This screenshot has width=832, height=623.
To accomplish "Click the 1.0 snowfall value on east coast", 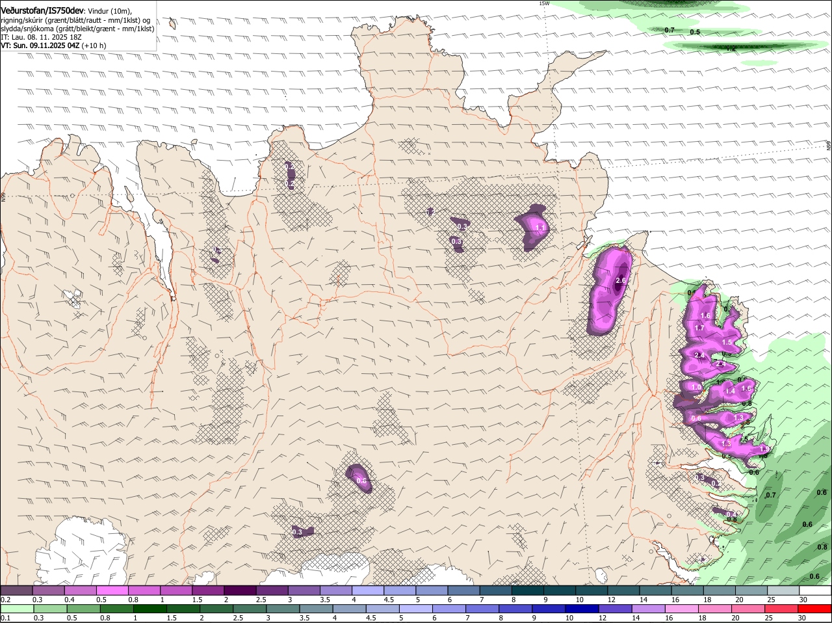I will coord(696,388).
